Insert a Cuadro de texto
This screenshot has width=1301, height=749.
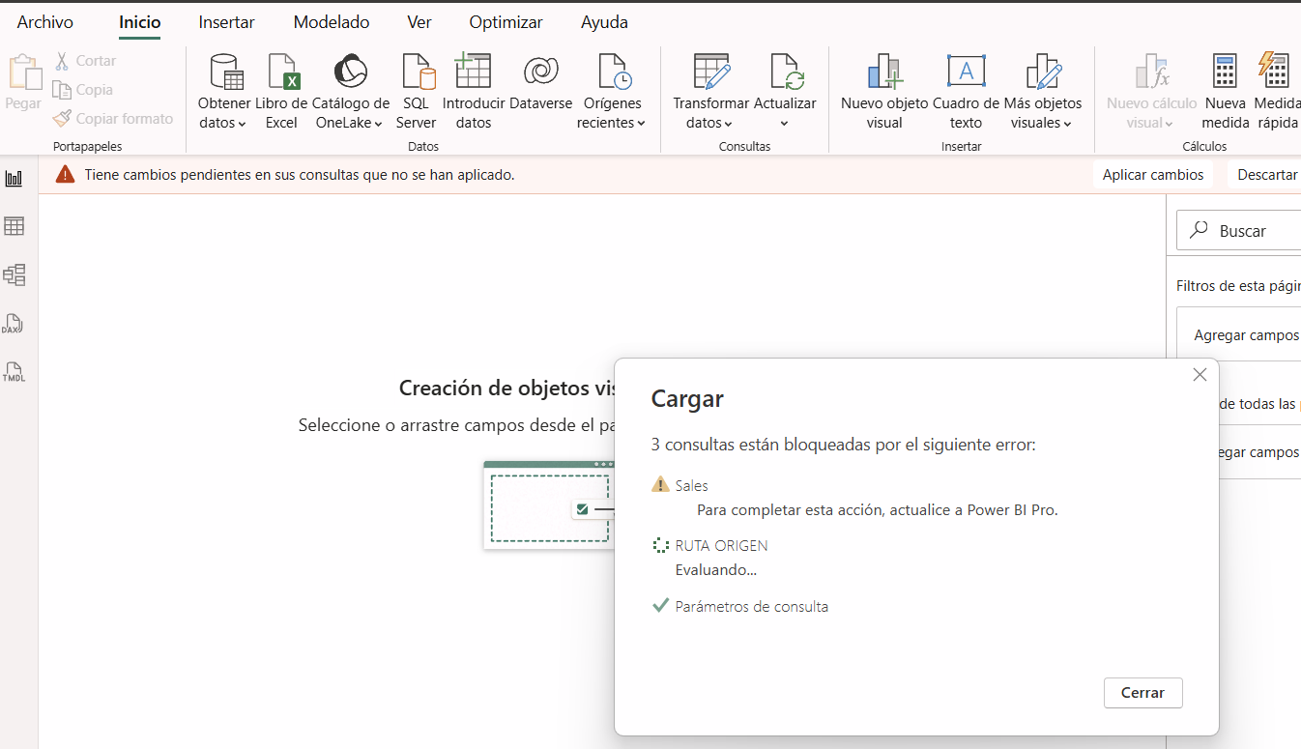click(966, 92)
